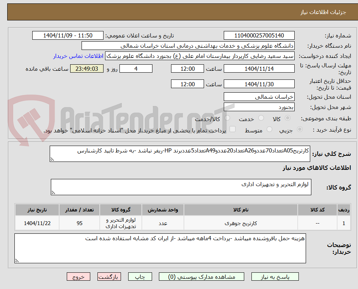Select the کالا/خدمت radio button
This screenshot has height=289, width=358.
point(227,118)
